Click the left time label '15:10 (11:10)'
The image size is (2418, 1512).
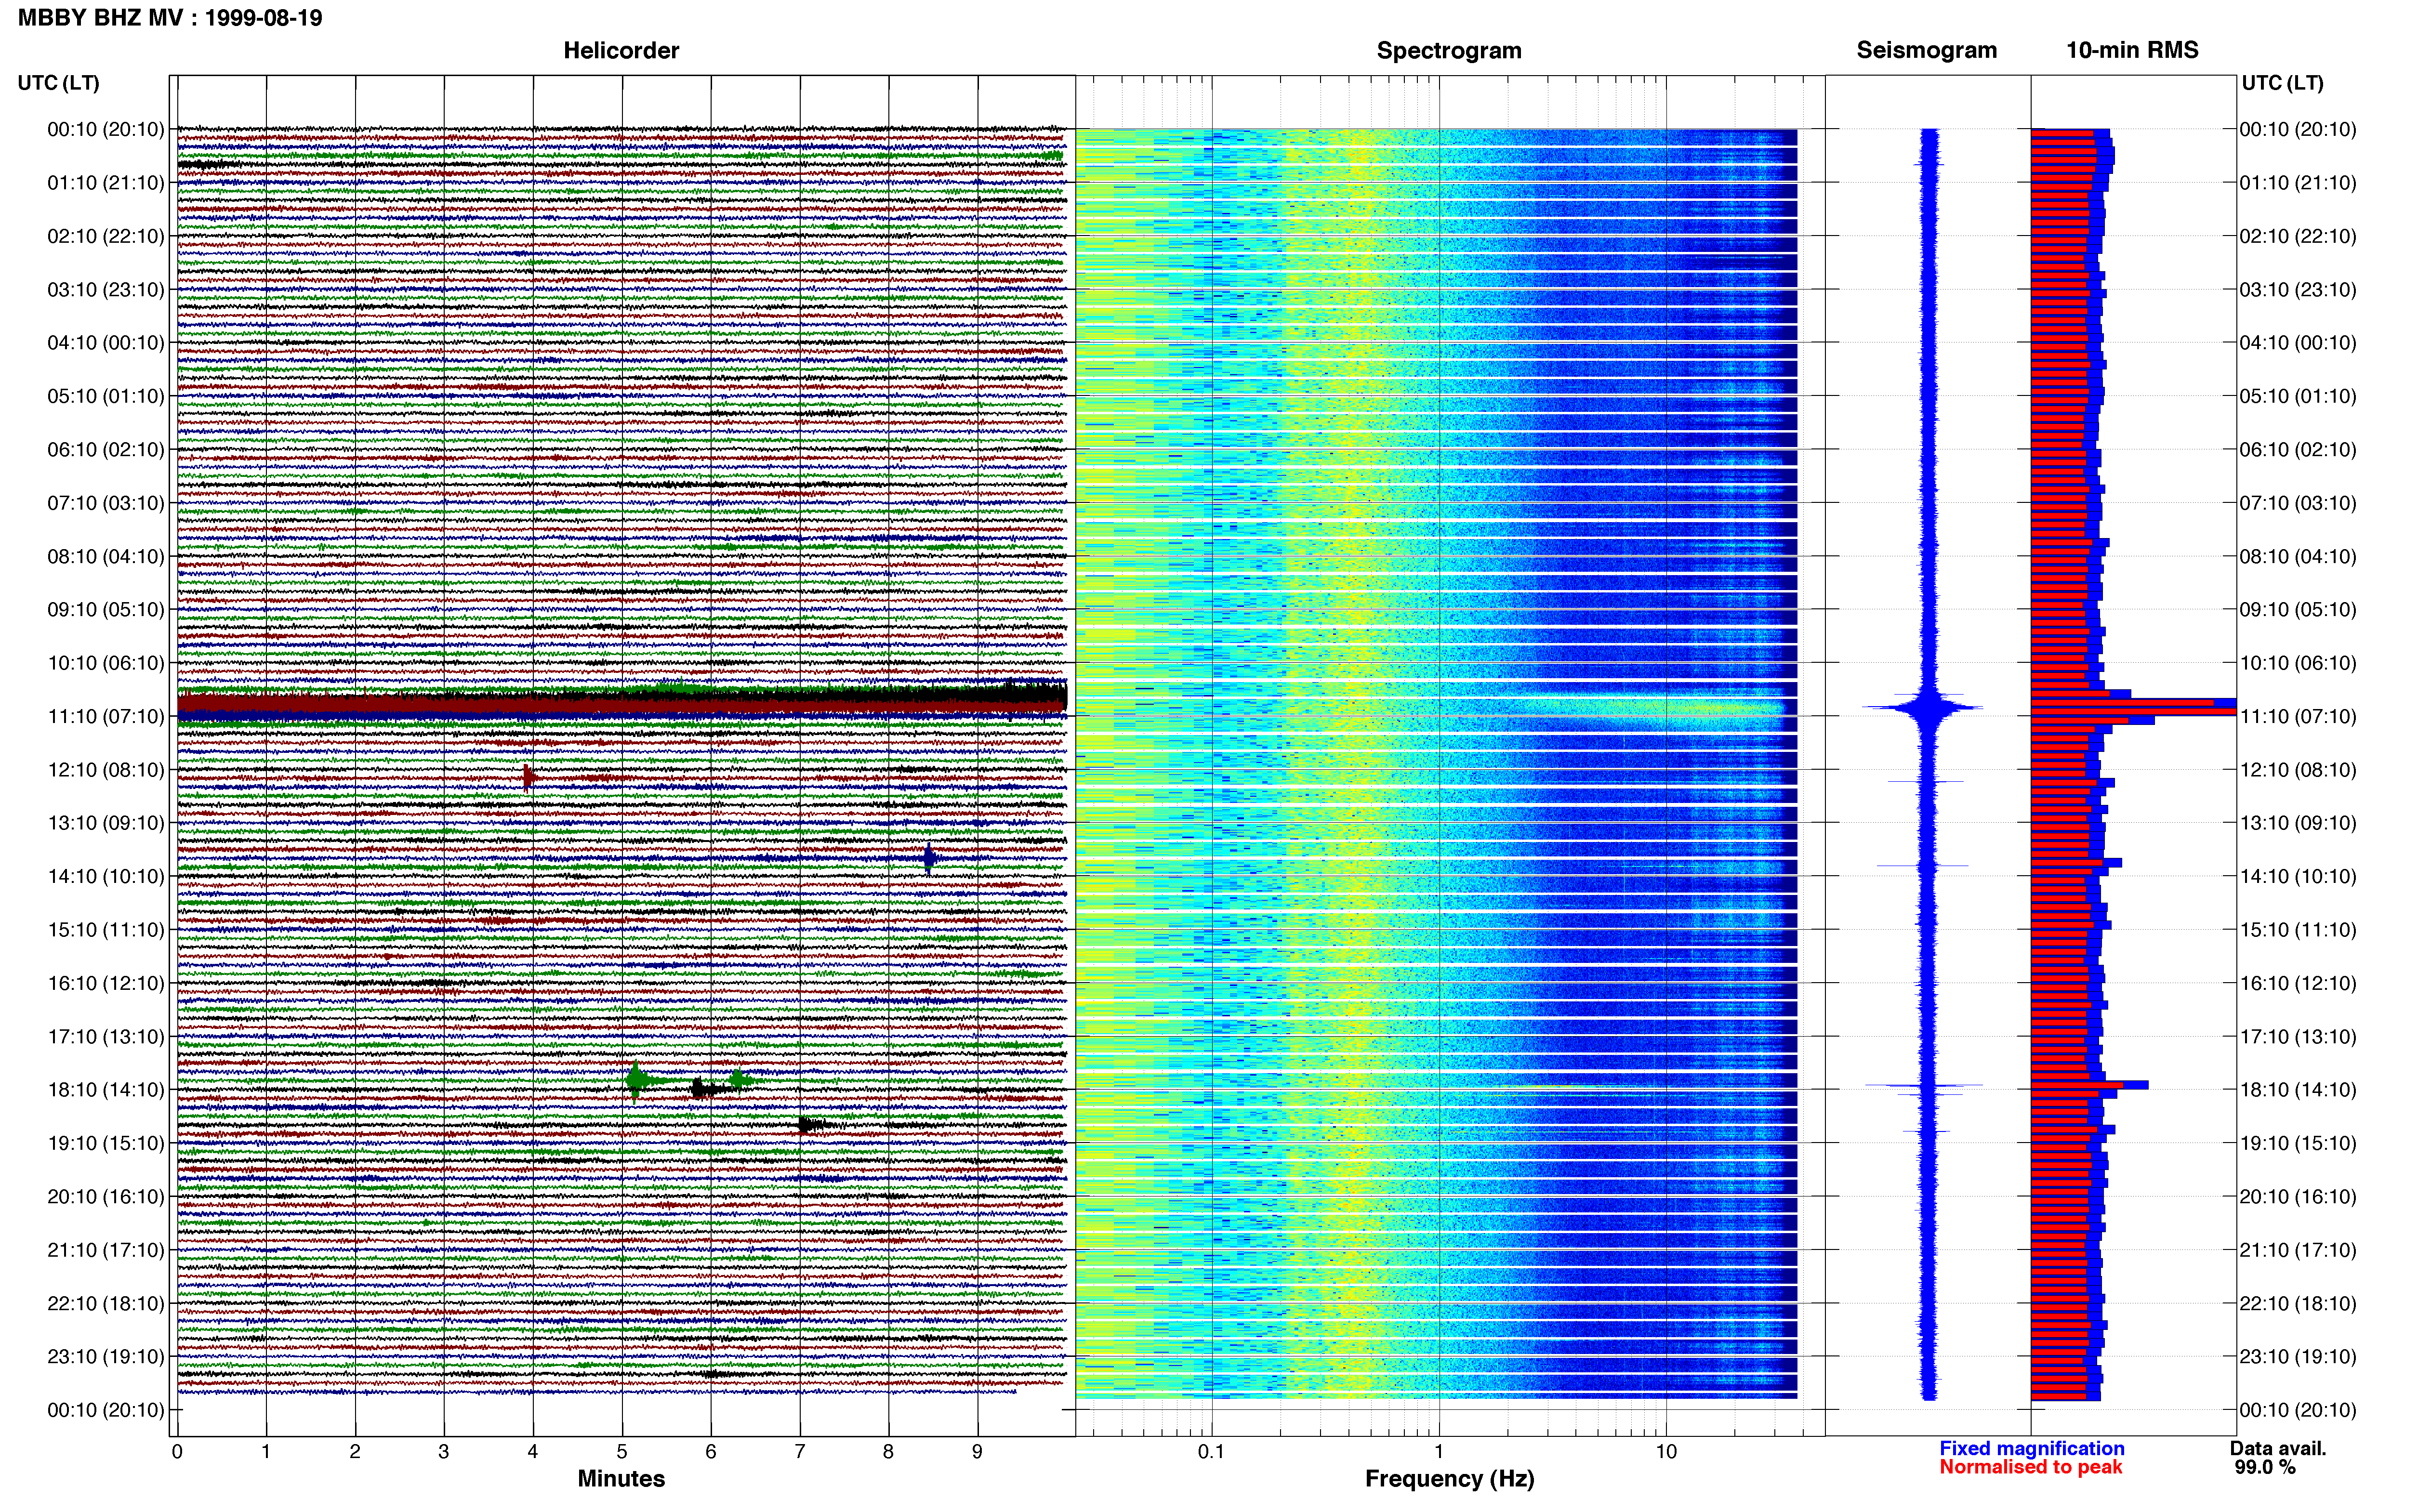click(x=106, y=930)
